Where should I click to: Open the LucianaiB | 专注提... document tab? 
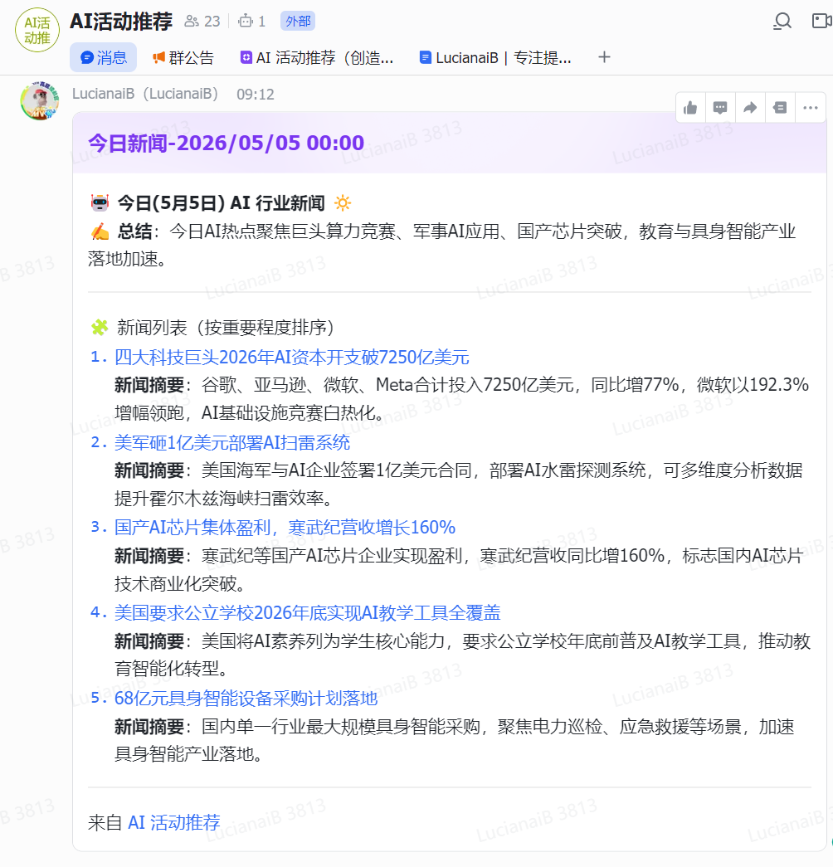tap(495, 57)
